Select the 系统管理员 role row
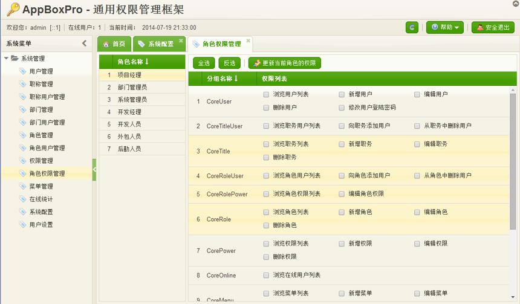 142,100
